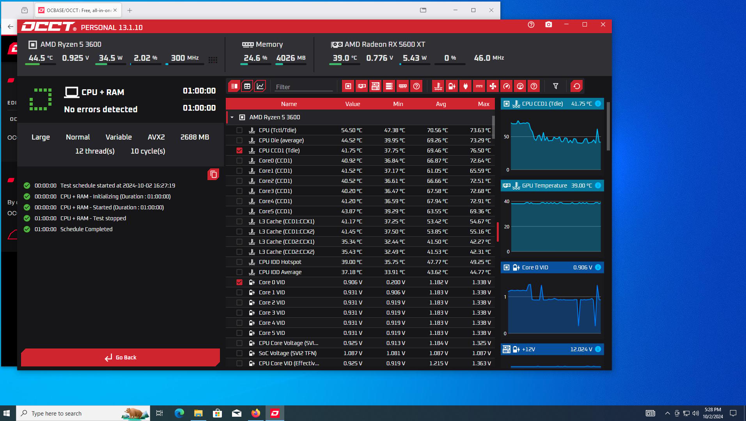Image resolution: width=746 pixels, height=421 pixels.
Task: Show only power plug sensors
Action: [466, 86]
